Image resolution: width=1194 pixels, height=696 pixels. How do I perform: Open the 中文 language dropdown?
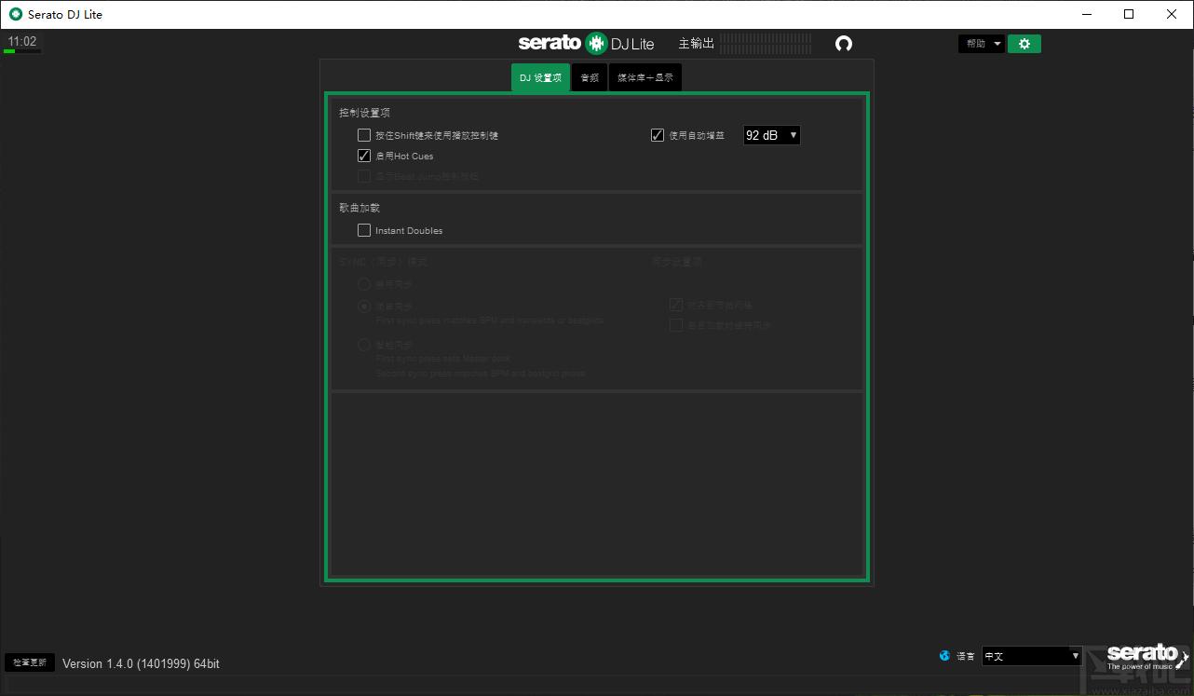(1031, 656)
